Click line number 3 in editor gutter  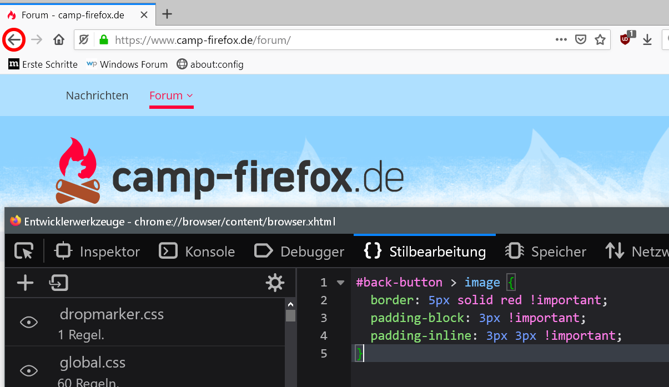coord(324,318)
